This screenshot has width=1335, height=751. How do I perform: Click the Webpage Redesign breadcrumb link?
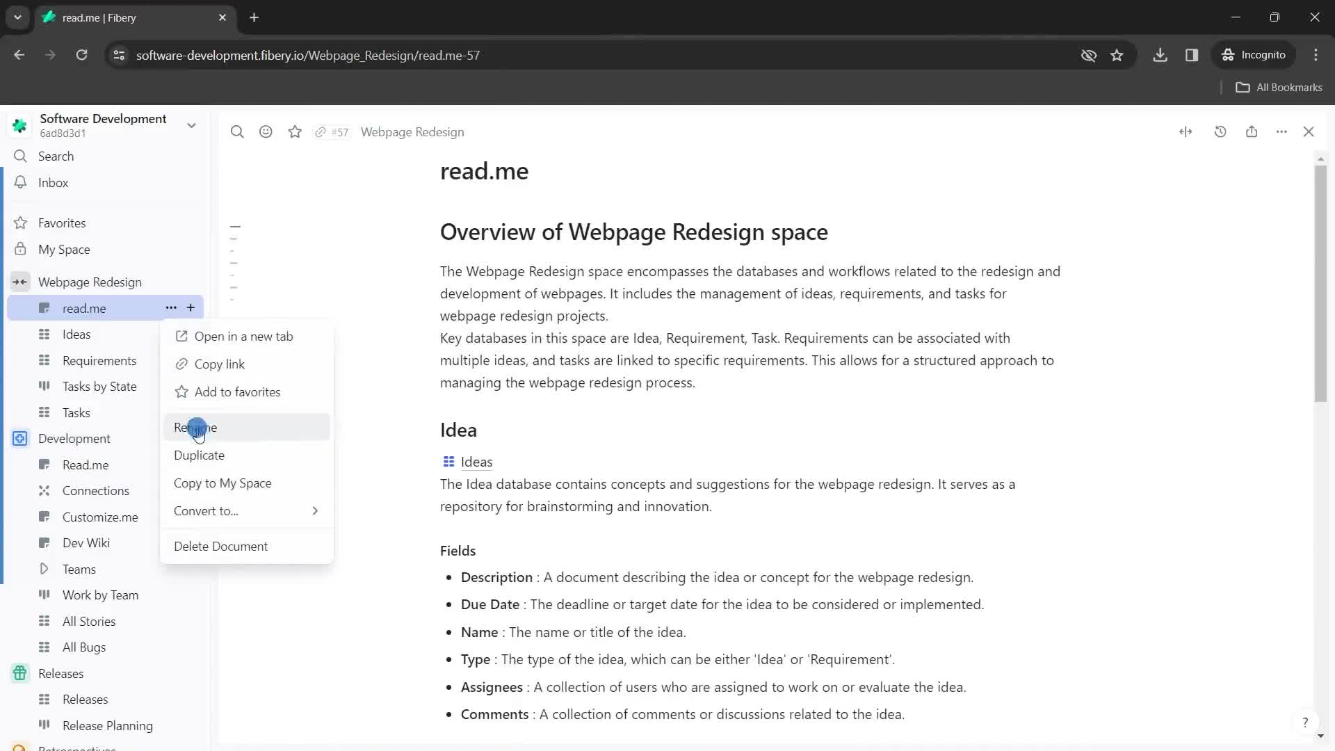(412, 131)
